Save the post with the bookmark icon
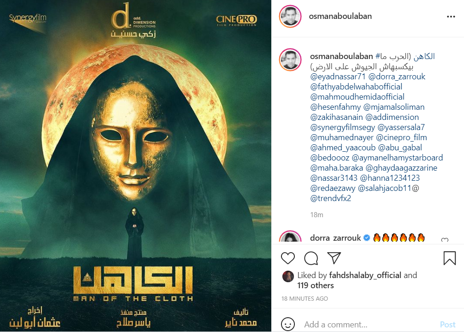This screenshot has height=332, width=464. [x=449, y=258]
